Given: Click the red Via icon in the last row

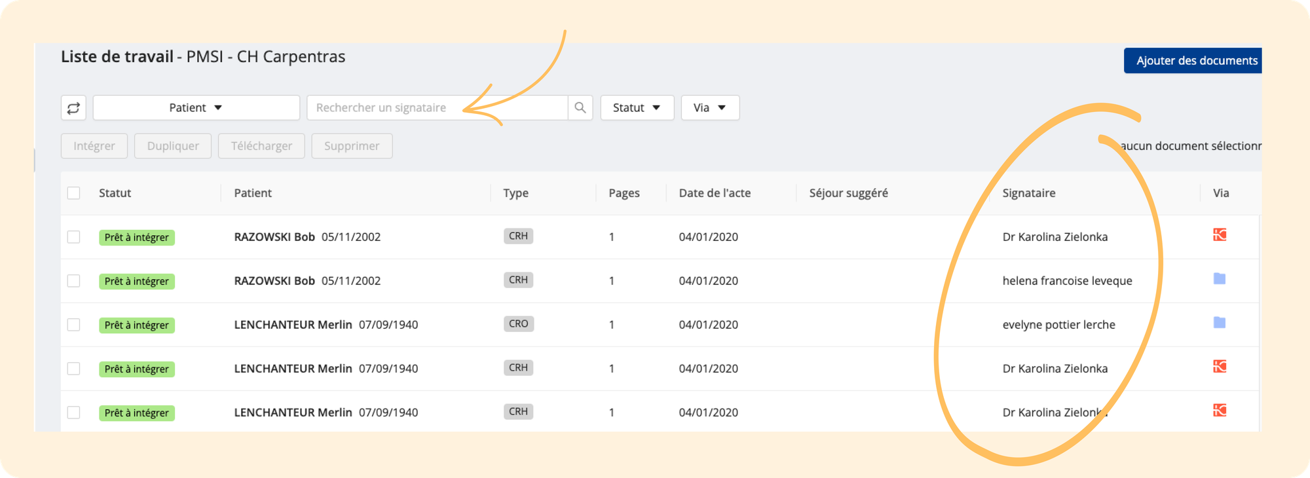Looking at the screenshot, I should pos(1220,410).
